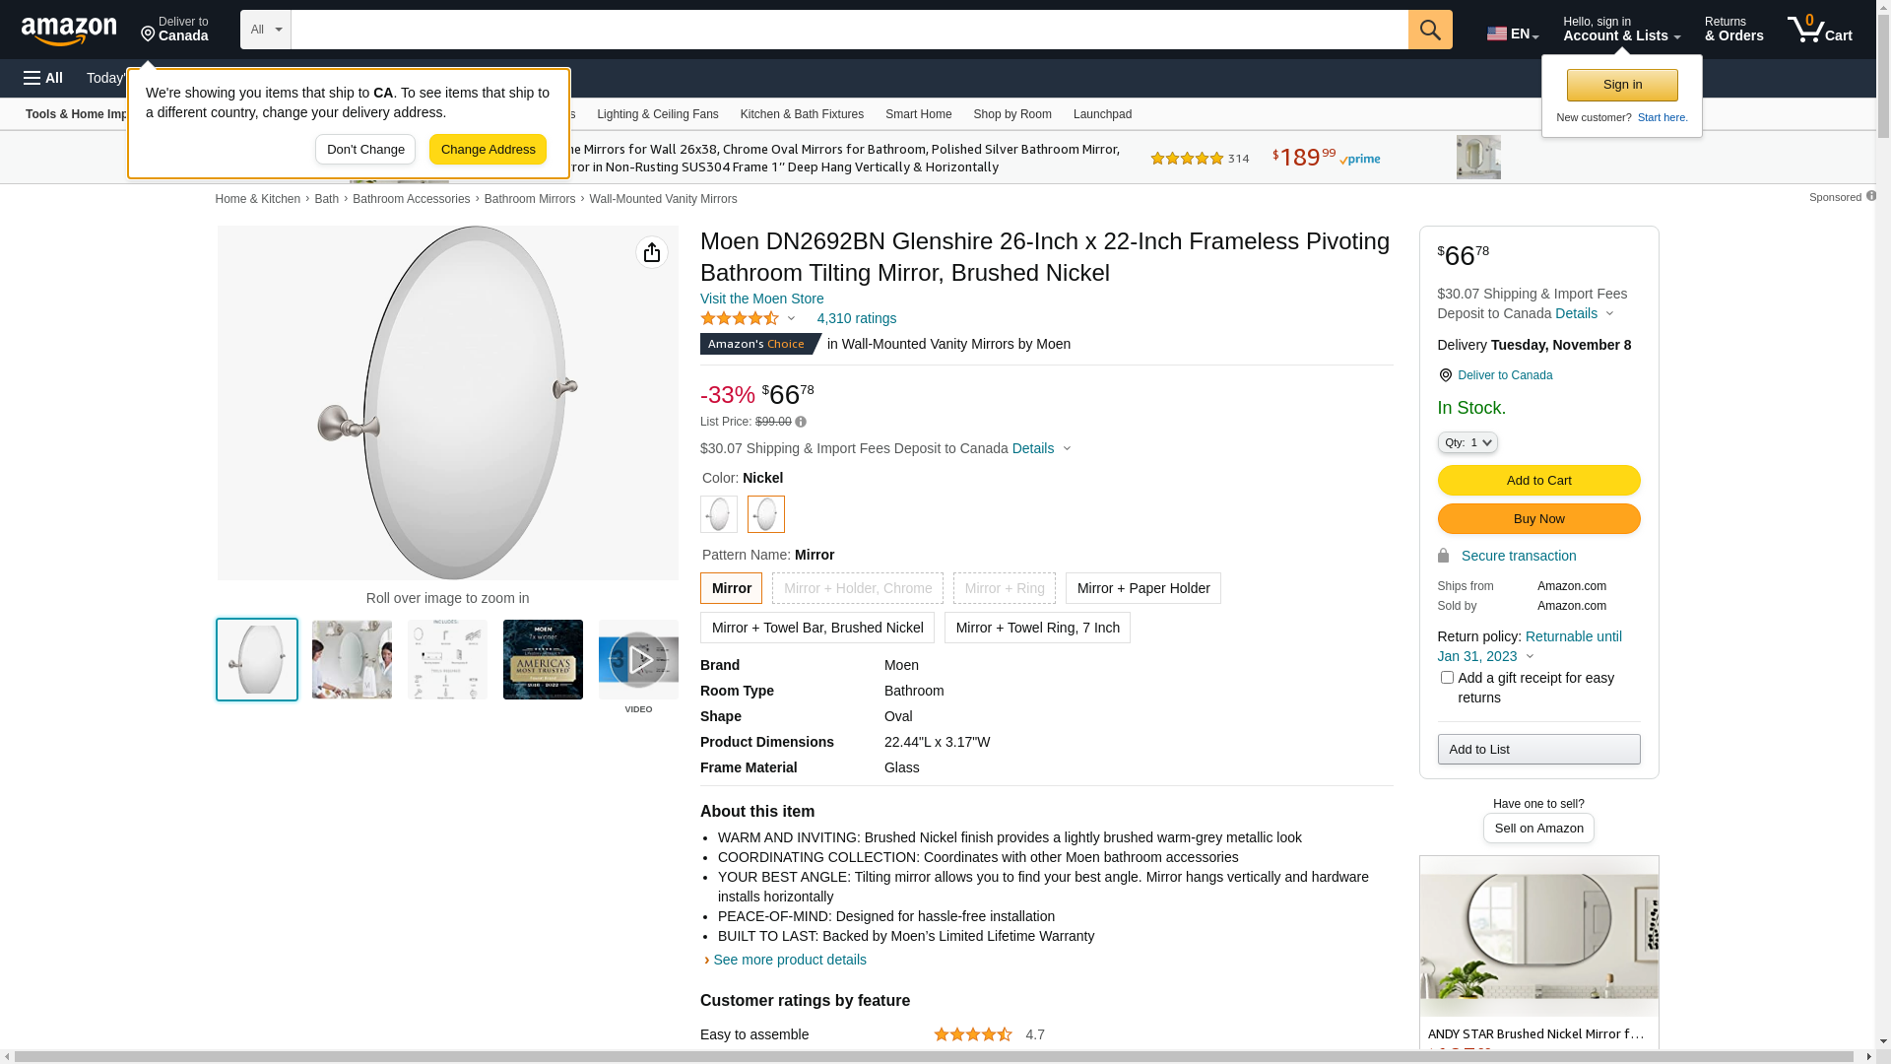Open the Qty quantity dropdown
This screenshot has width=1891, height=1064.
point(1467,443)
